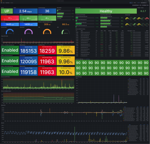Click the yellow 9.86% panel
This screenshot has width=150, height=144.
[x=66, y=50]
